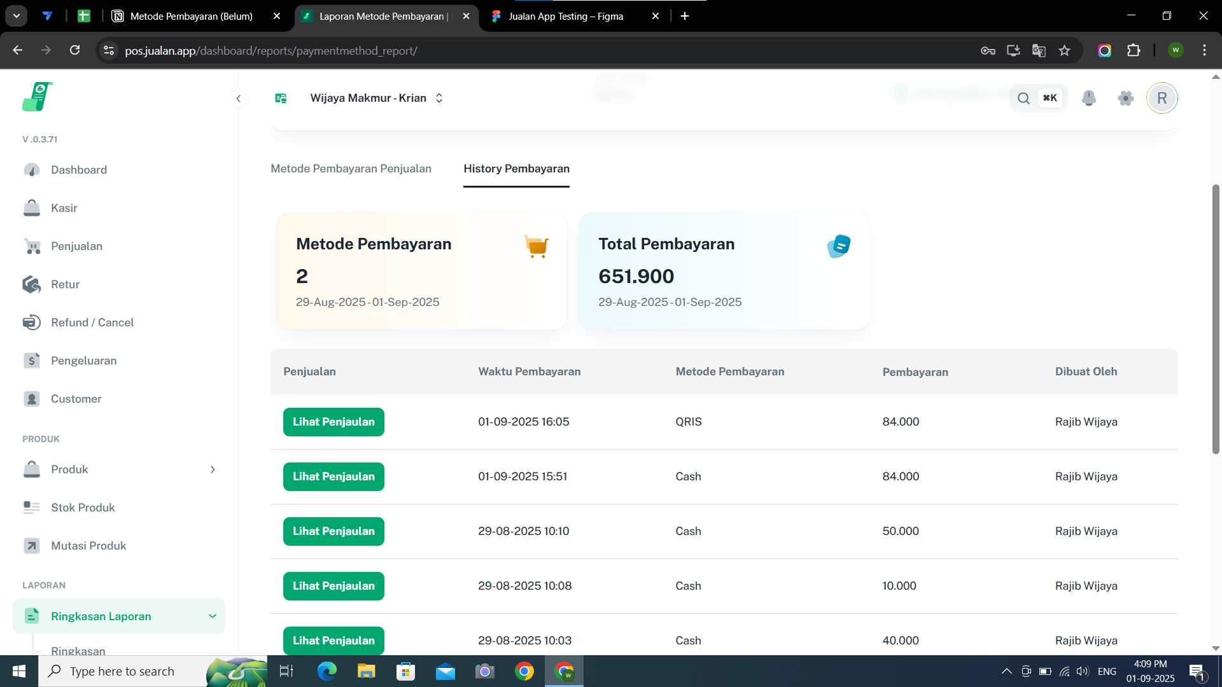Viewport: 1222px width, 687px height.
Task: Open Mutasi Produk in sidebar
Action: point(88,546)
